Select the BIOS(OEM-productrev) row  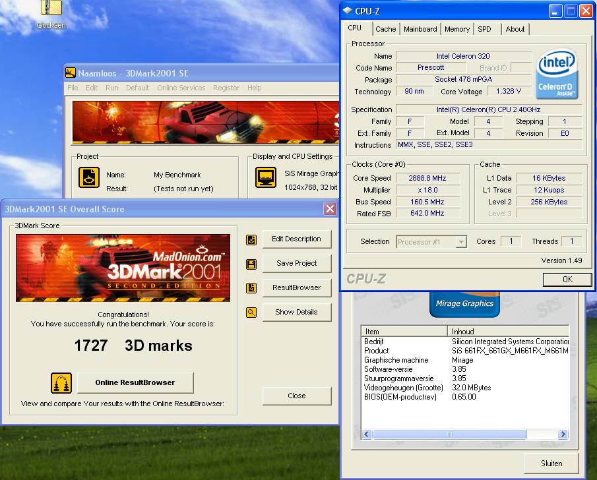point(465,397)
